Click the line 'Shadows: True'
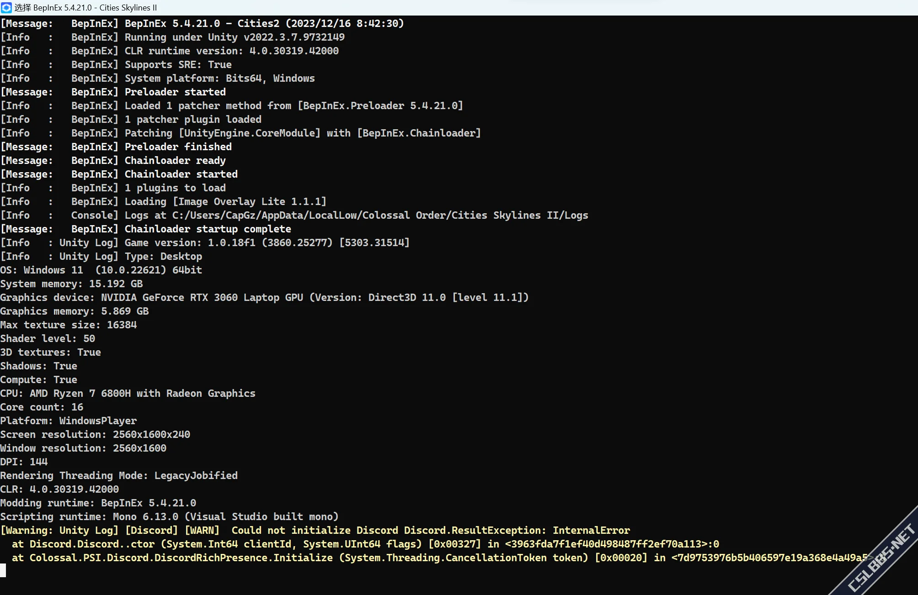Viewport: 918px width, 595px height. click(x=38, y=366)
